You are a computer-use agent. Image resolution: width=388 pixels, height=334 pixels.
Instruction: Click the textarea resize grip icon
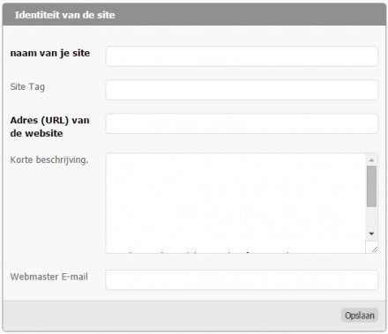[374, 249]
